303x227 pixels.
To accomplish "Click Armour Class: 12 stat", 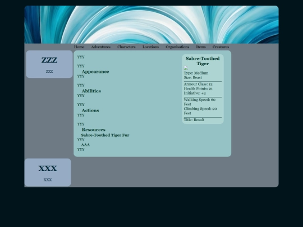I will click(198, 84).
